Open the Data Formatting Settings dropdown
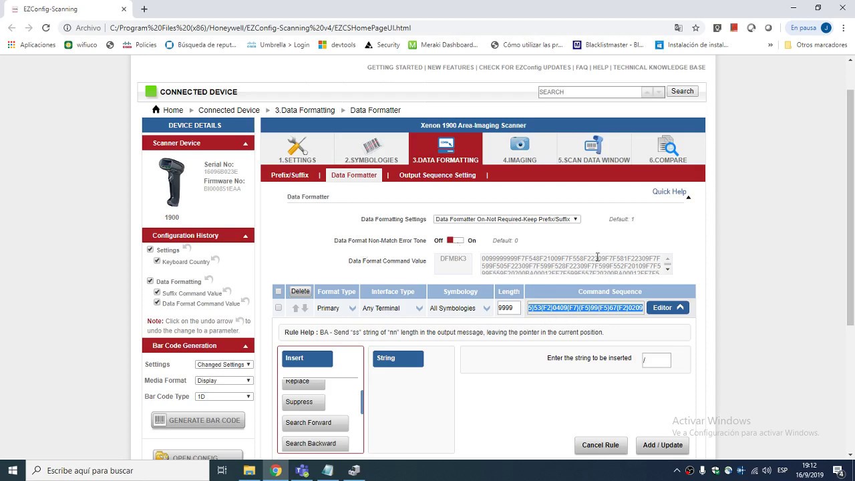The width and height of the screenshot is (855, 481). pyautogui.click(x=507, y=219)
